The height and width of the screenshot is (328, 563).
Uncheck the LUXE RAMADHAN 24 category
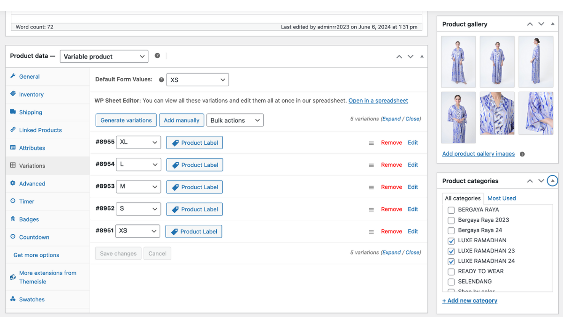[x=451, y=261]
